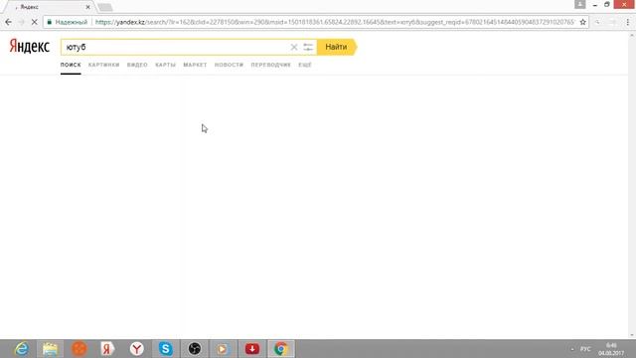This screenshot has height=358, width=636.
Task: Open Yandex search settings sliders icon
Action: coord(308,47)
